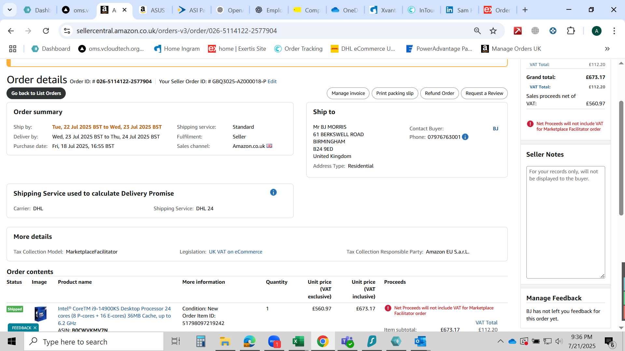Click Manage invoice button
The image size is (625, 351).
click(348, 93)
